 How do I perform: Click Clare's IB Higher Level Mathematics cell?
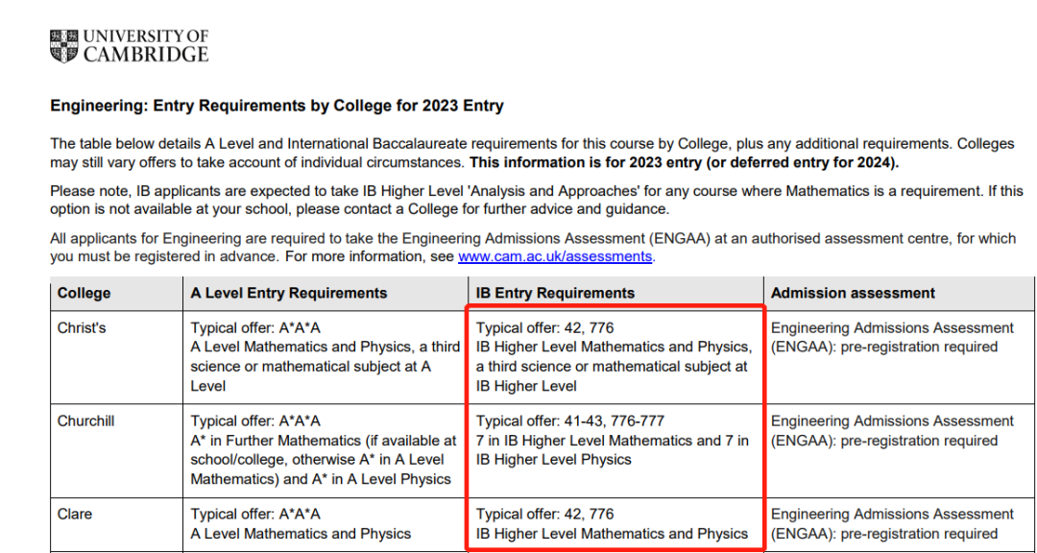coord(615,524)
